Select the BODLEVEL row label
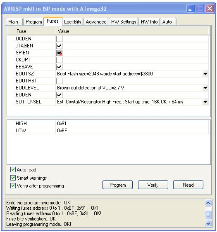 click(27, 88)
